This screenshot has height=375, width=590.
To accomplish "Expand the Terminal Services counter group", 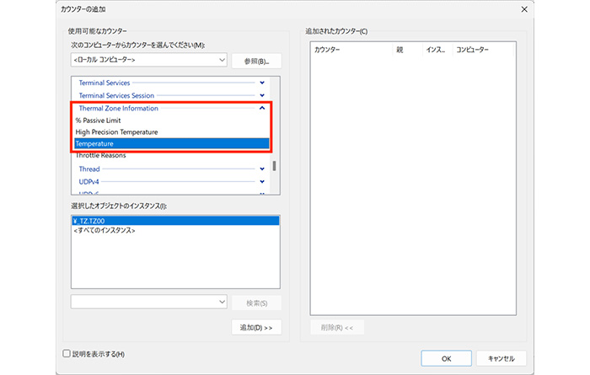I will click(262, 83).
